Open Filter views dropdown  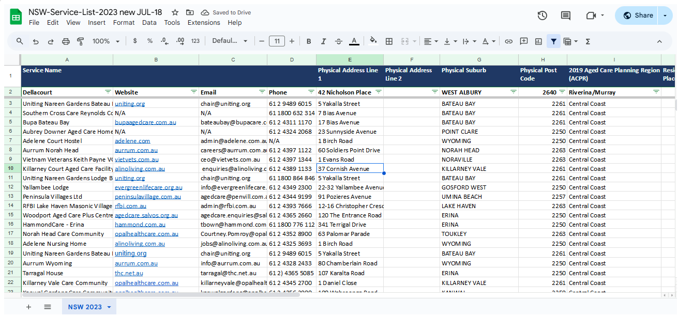point(570,41)
